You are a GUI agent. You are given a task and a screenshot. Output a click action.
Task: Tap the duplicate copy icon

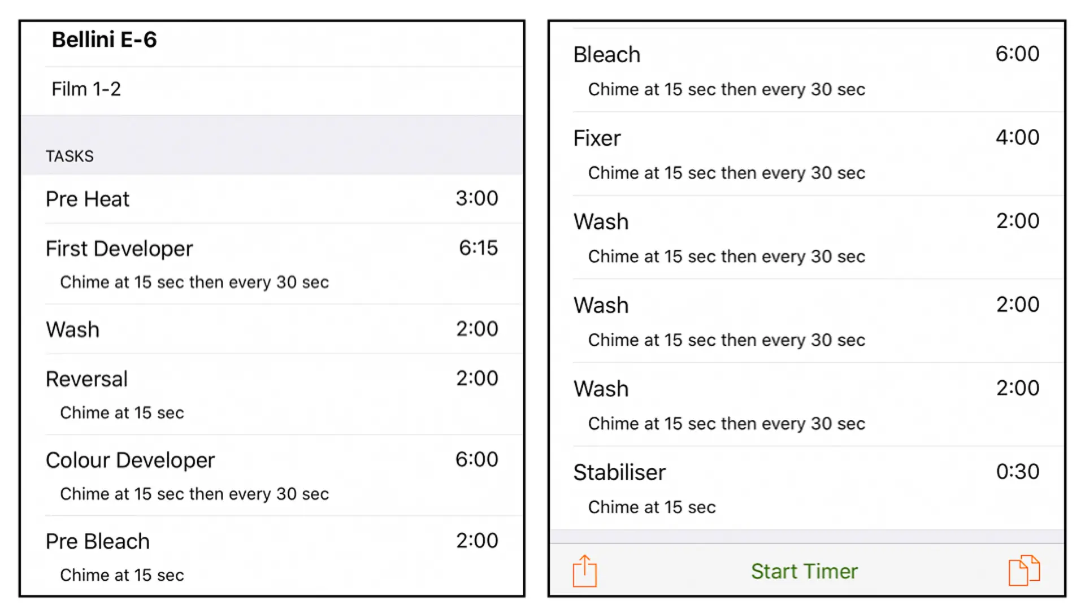pyautogui.click(x=1024, y=570)
